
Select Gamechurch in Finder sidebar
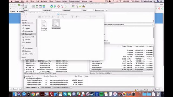tap(28, 23)
